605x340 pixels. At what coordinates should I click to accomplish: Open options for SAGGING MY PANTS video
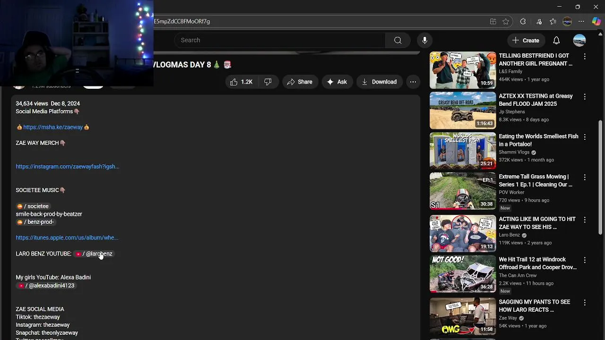tap(585, 302)
